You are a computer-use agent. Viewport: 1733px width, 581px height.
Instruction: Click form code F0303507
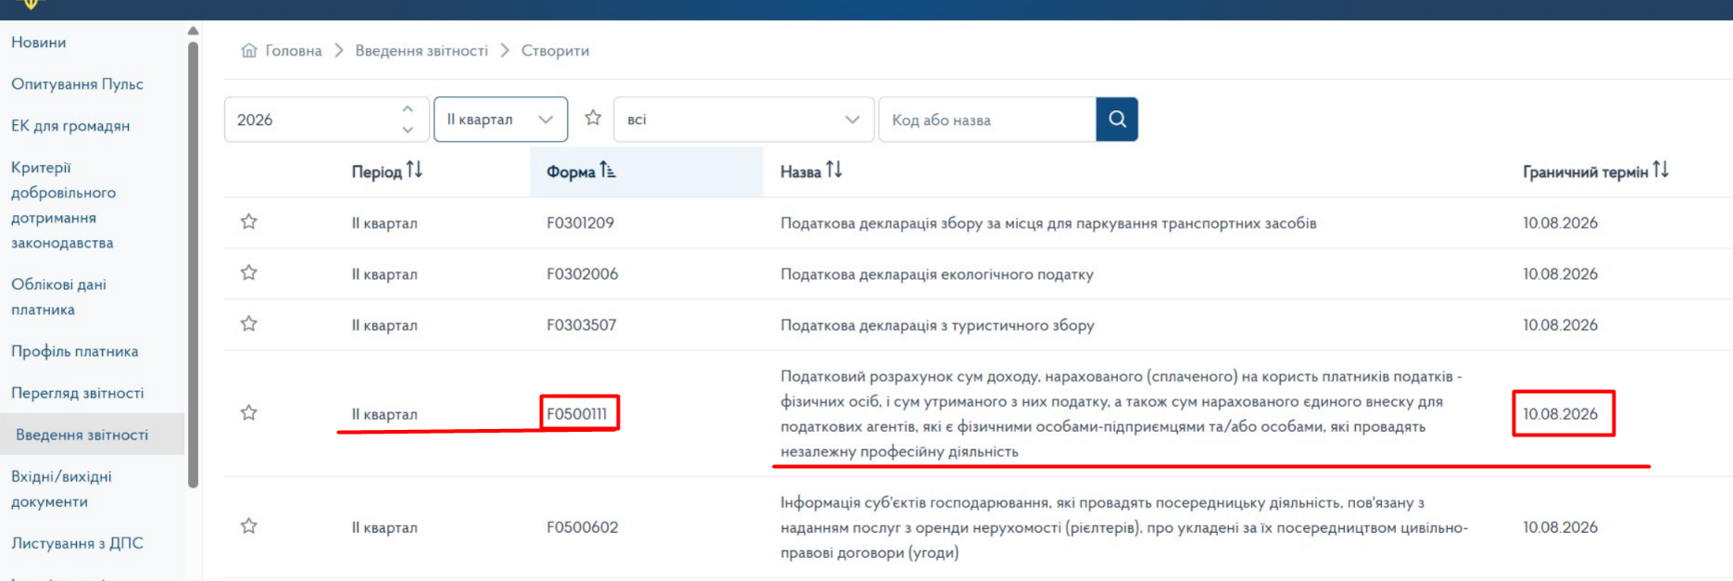581,324
